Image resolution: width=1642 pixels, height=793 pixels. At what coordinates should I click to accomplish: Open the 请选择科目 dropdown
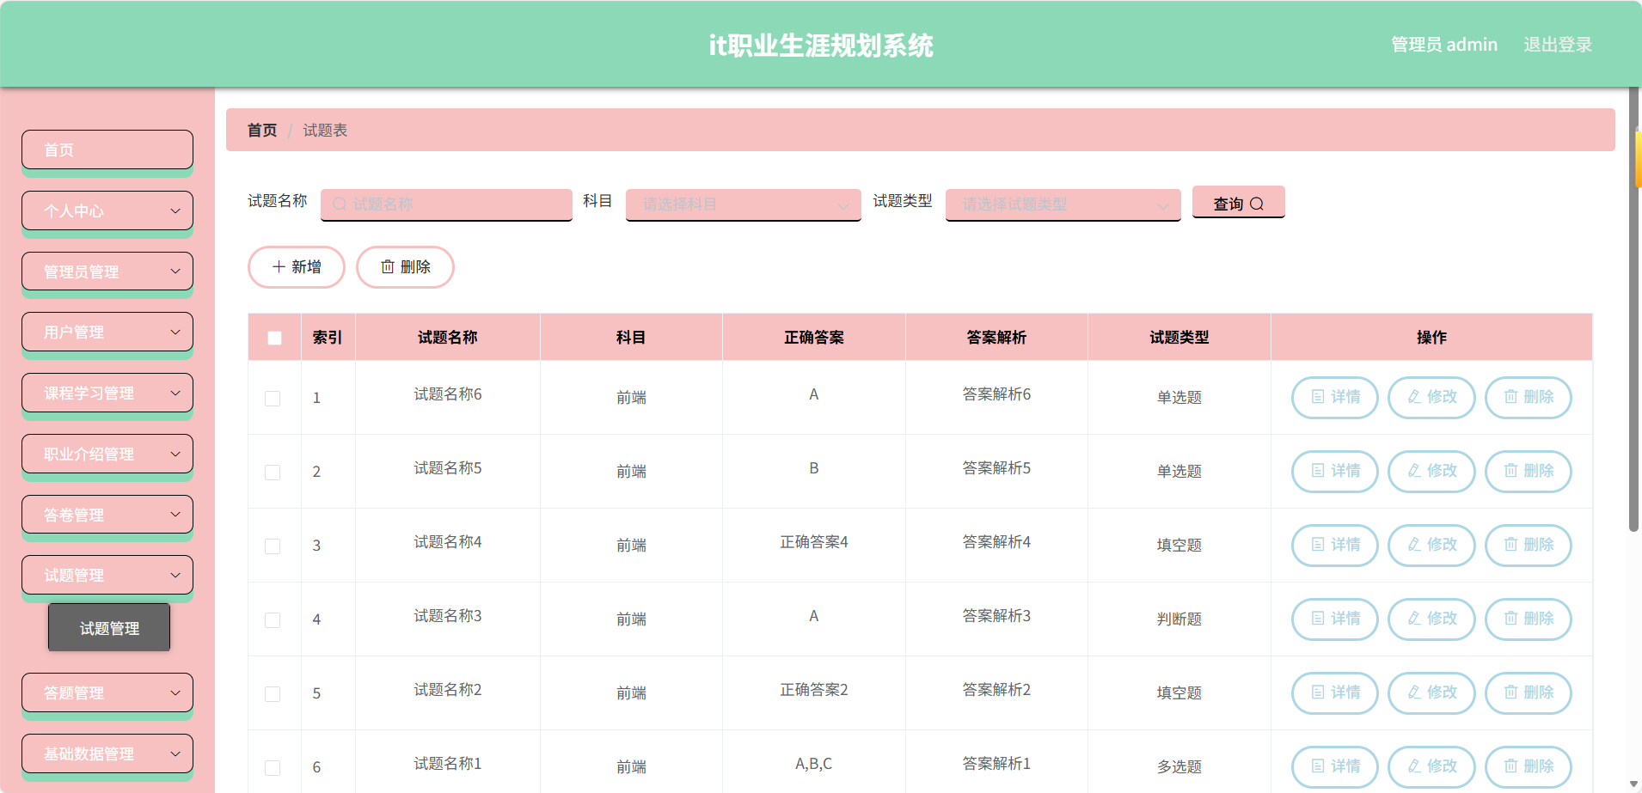click(743, 204)
